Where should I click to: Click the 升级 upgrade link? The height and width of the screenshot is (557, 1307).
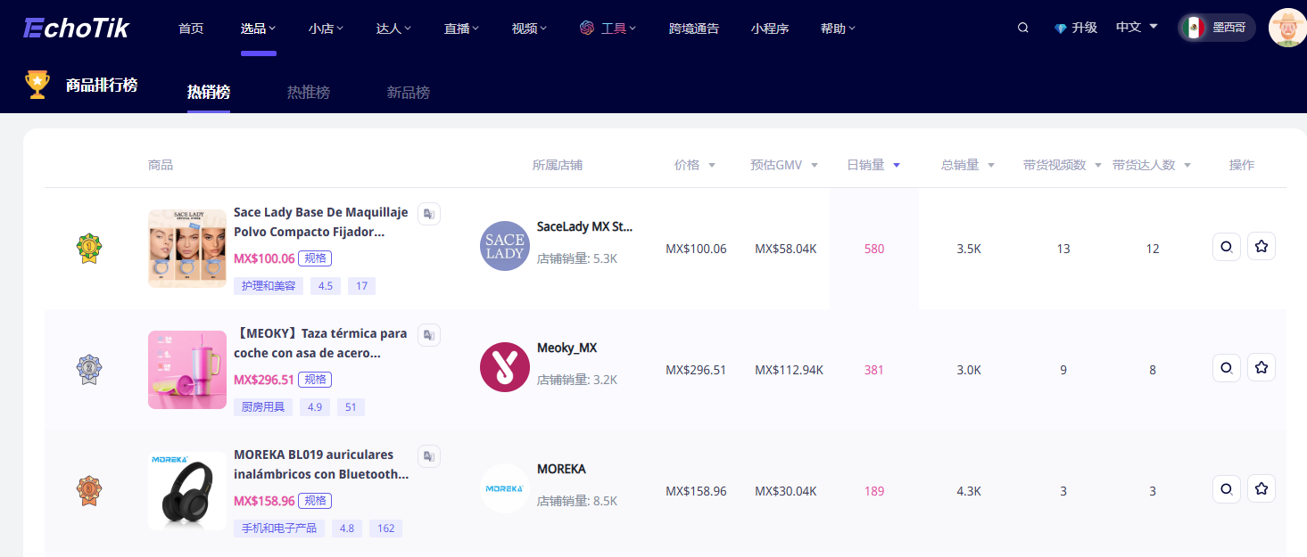(1084, 28)
